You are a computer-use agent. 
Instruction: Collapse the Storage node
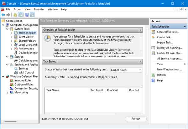[8, 57]
